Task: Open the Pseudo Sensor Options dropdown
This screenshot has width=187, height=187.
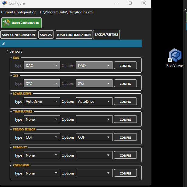Action: (94, 137)
